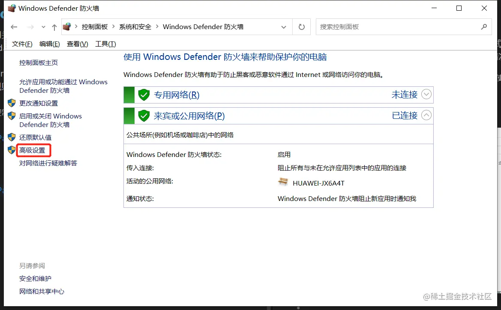501x310 pixels.
Task: Click the back navigation arrow
Action: 14,27
